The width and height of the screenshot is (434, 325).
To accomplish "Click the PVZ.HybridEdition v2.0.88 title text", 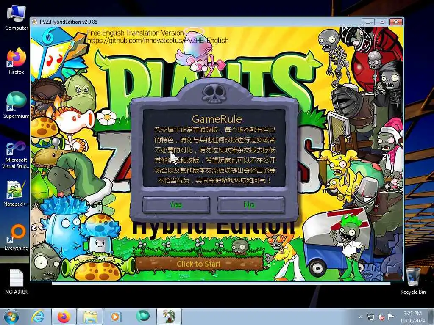I will [68, 22].
